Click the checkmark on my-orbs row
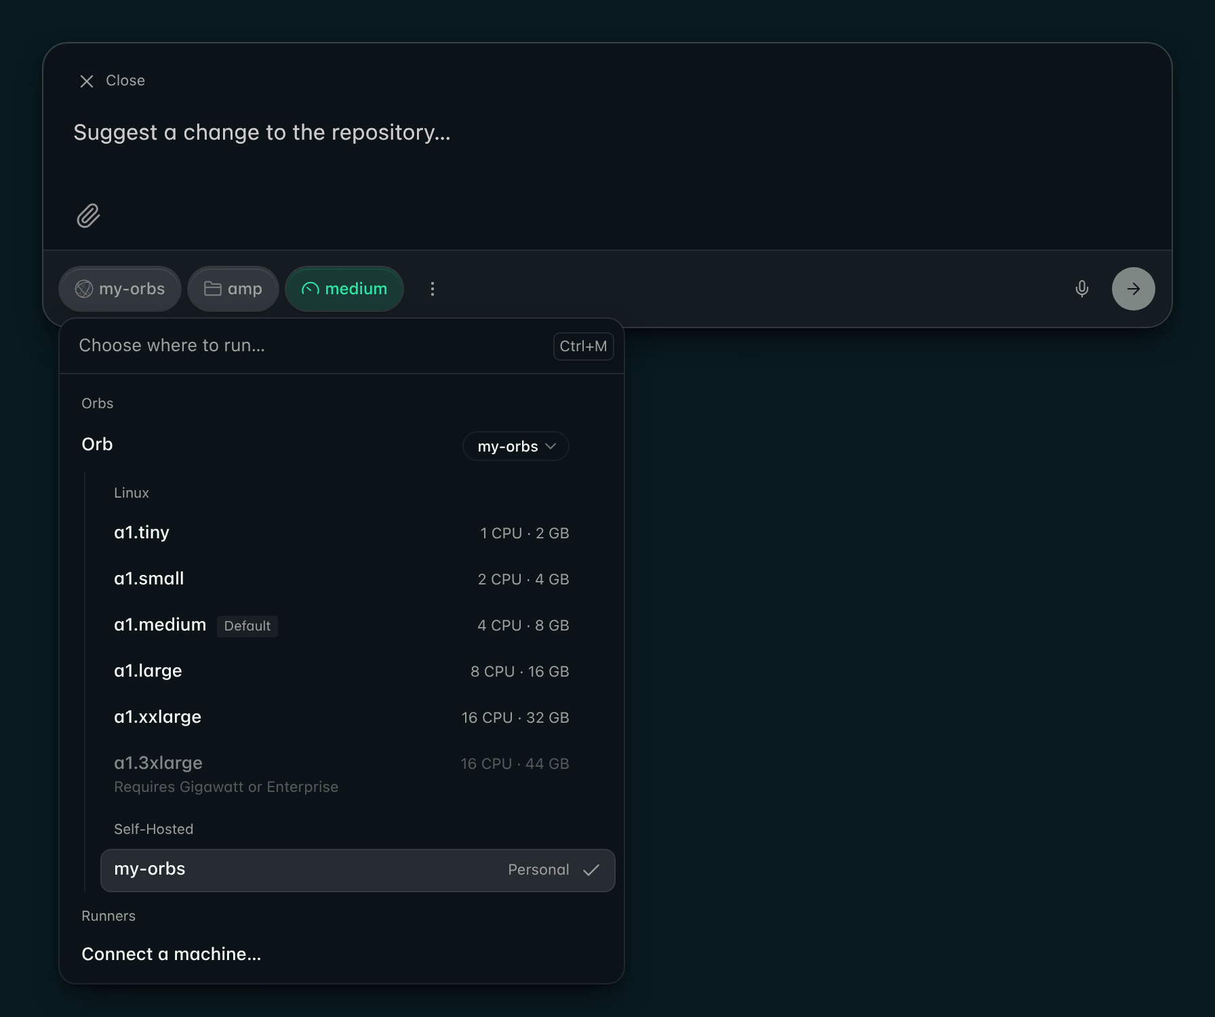The width and height of the screenshot is (1215, 1017). [x=591, y=870]
